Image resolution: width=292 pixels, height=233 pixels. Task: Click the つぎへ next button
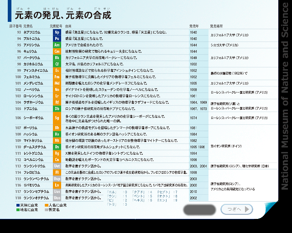coord(237,209)
